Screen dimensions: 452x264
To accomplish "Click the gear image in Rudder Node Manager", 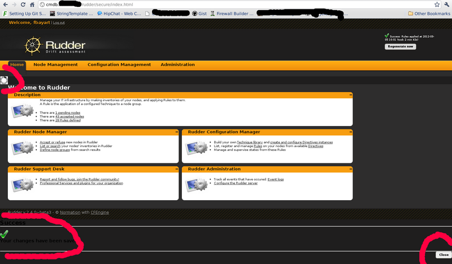I will (x=22, y=147).
